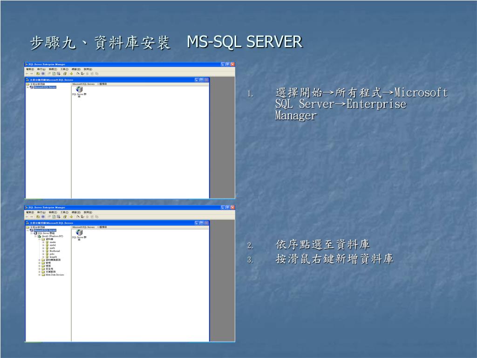
Task: Click yellow star New icon in upper toolbar
Action: [71, 74]
